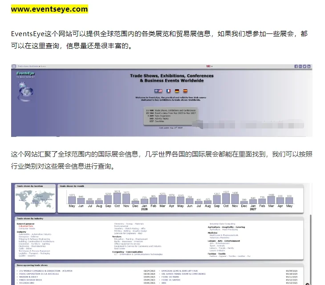Open the 'Consumer Goods' category link
325x285 pixels.
pyautogui.click(x=27, y=228)
